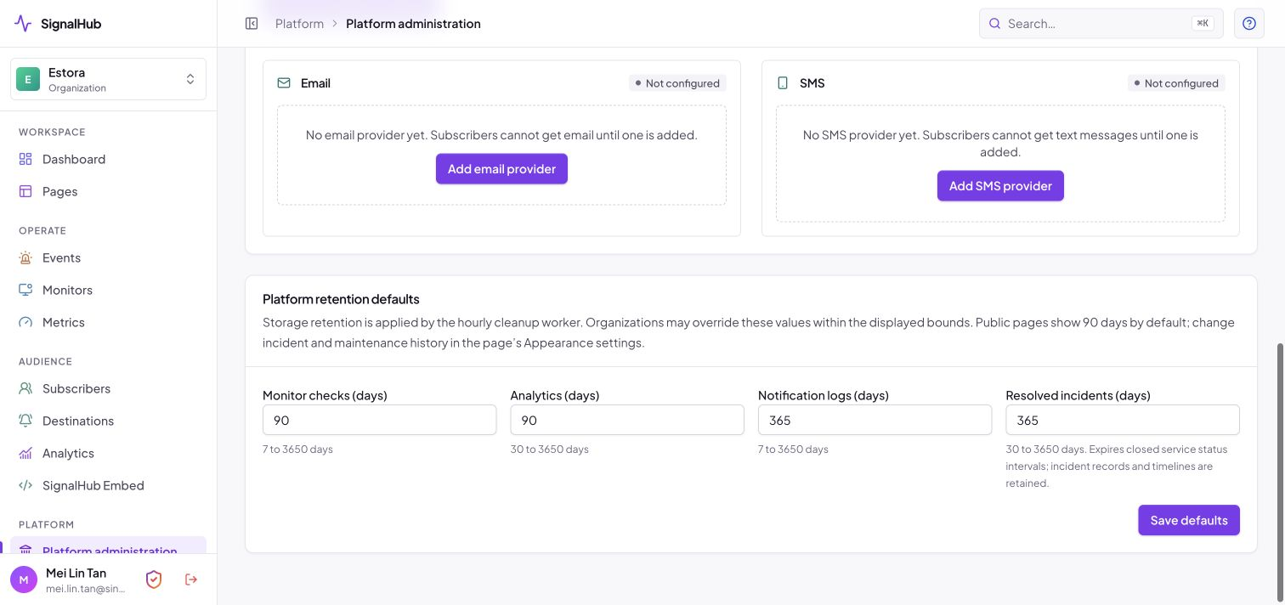Click the Platform administration breadcrumb text
The image size is (1285, 605).
tap(413, 24)
